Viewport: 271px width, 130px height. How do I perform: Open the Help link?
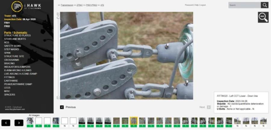click(x=196, y=5)
